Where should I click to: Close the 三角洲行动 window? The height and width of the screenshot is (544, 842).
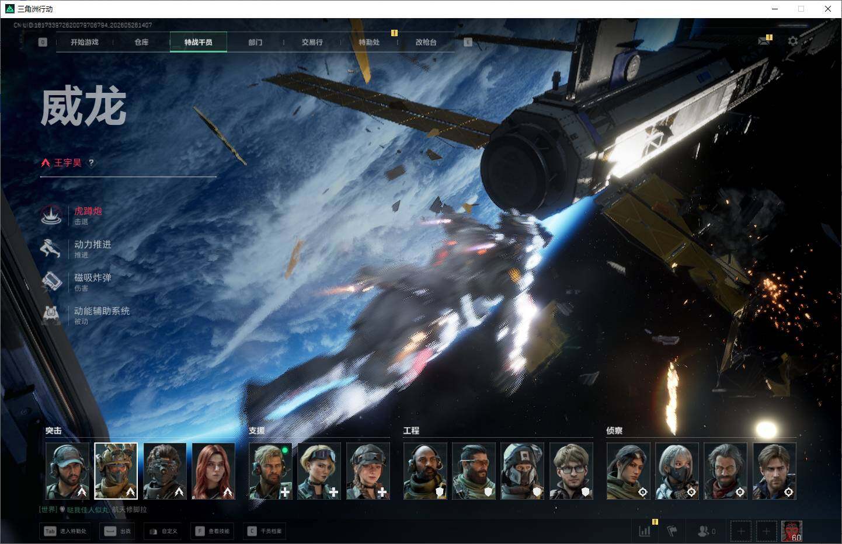[827, 9]
